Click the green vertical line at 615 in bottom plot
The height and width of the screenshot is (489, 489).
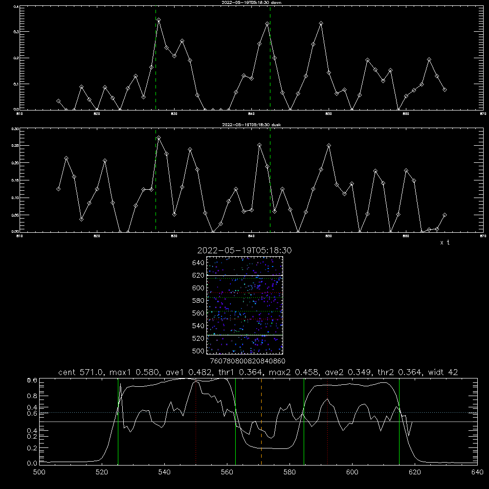pos(399,422)
